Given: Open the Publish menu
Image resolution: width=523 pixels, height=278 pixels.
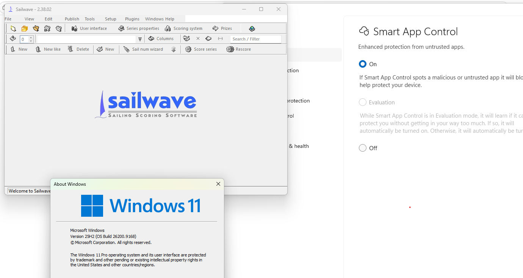Looking at the screenshot, I should (x=72, y=19).
